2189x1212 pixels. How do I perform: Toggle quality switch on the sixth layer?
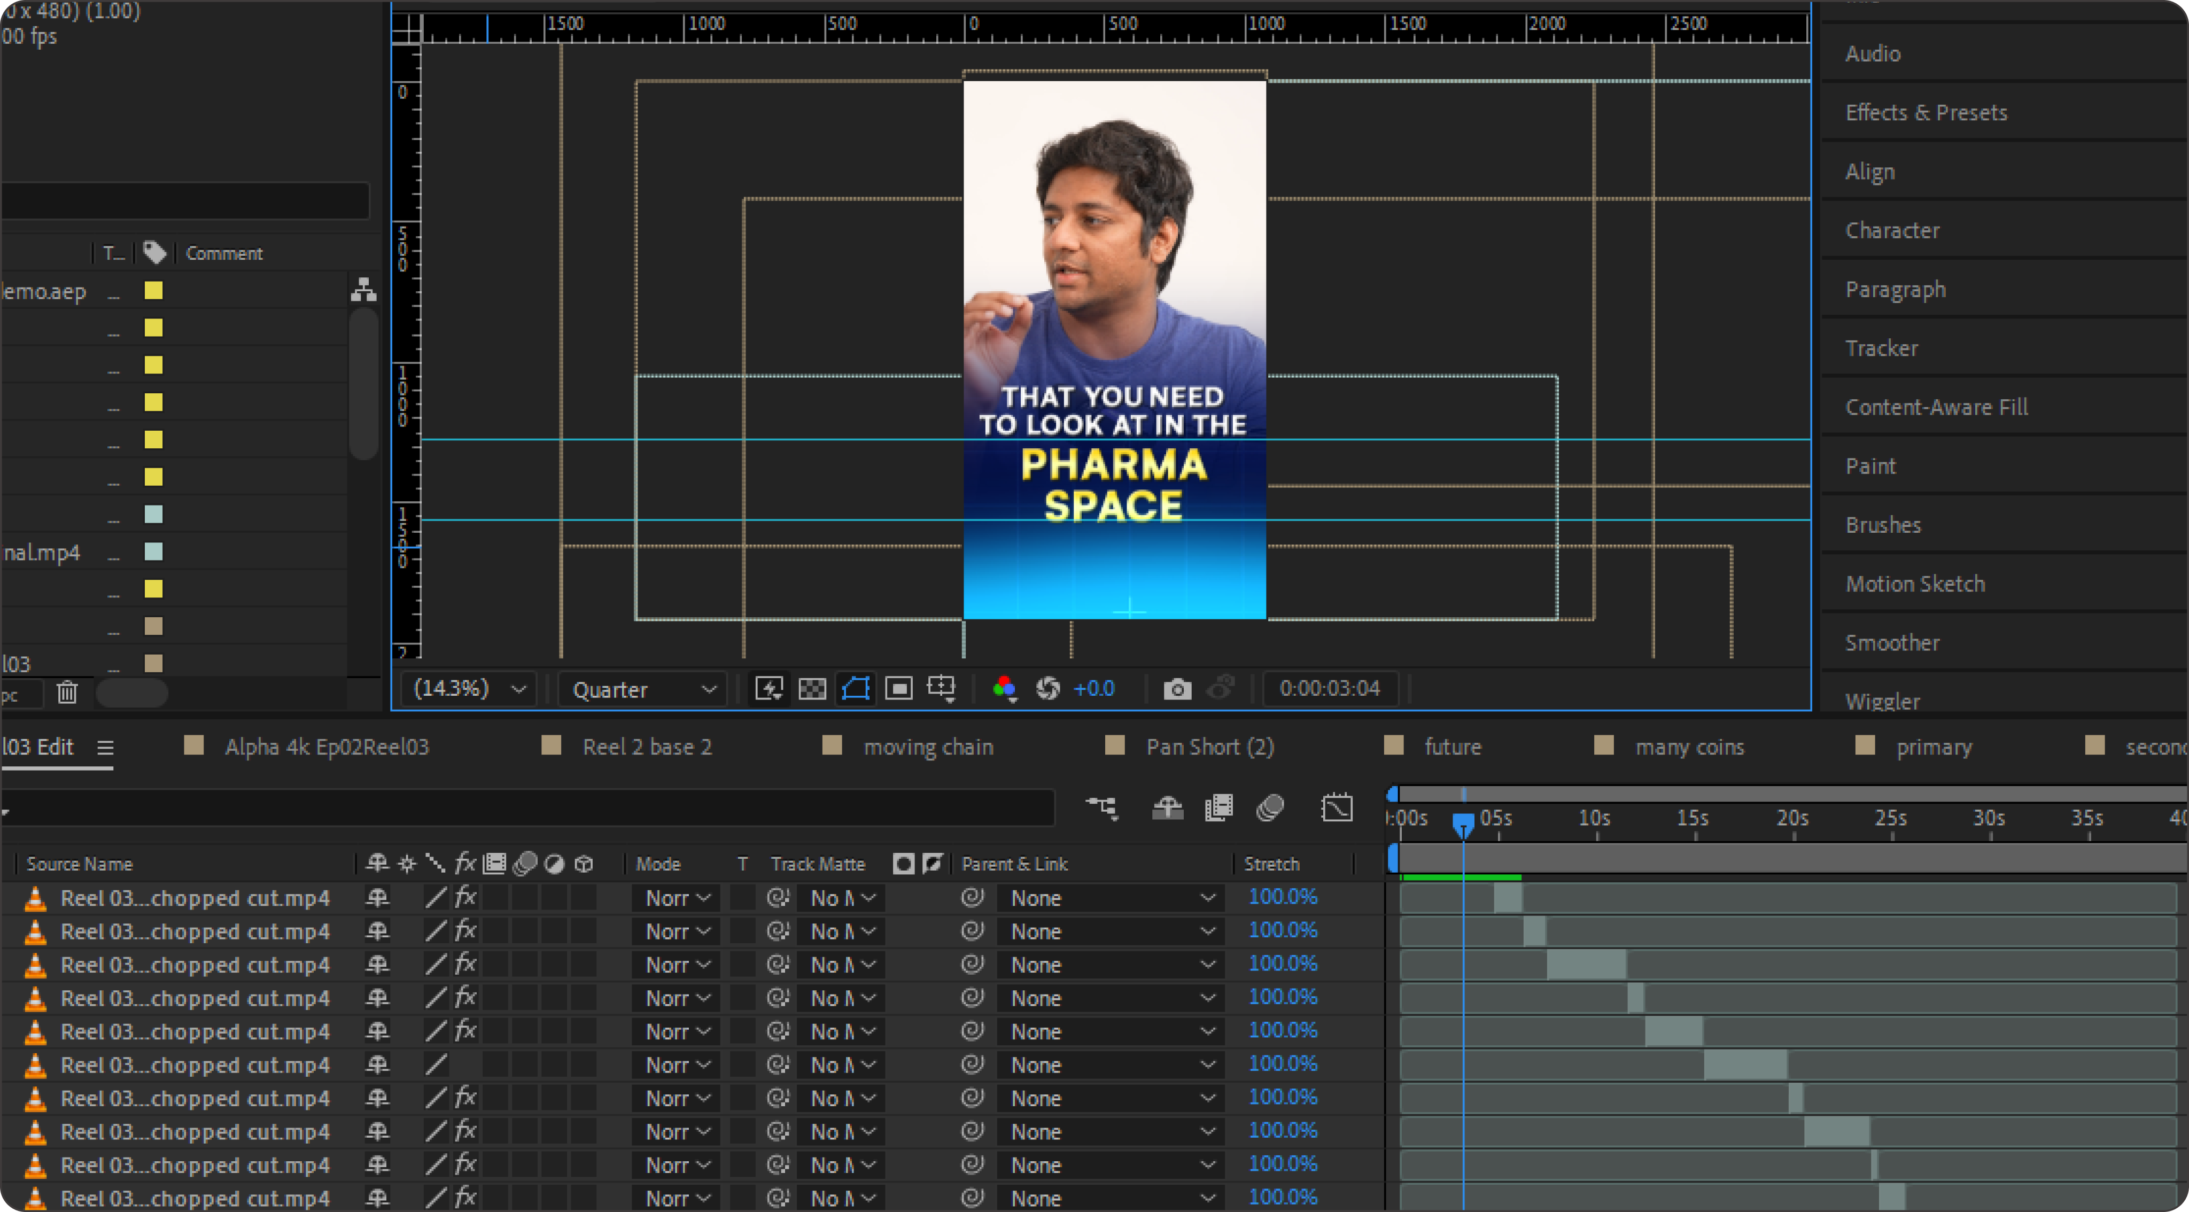point(436,1065)
